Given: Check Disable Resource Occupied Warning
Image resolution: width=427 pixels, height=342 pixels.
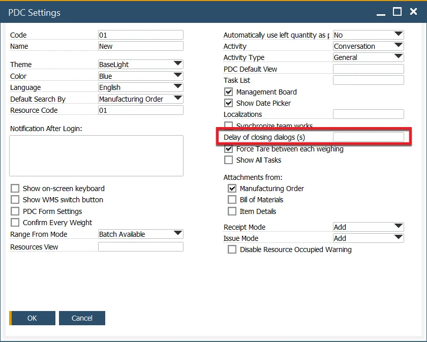Looking at the screenshot, I should [x=232, y=250].
